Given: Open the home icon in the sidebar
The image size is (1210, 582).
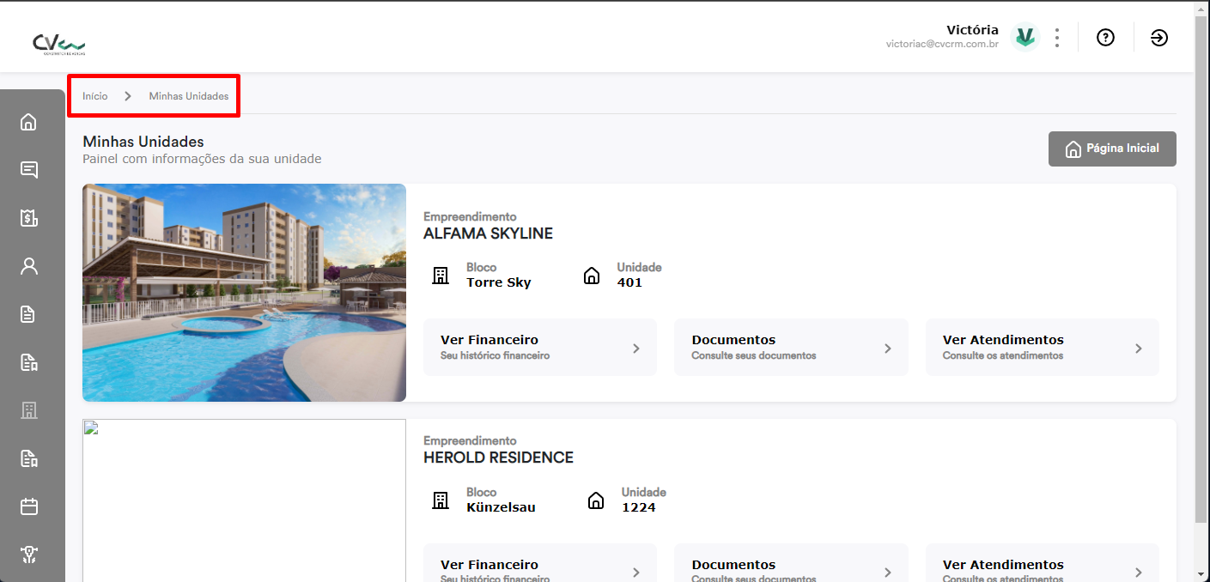Looking at the screenshot, I should pos(29,122).
